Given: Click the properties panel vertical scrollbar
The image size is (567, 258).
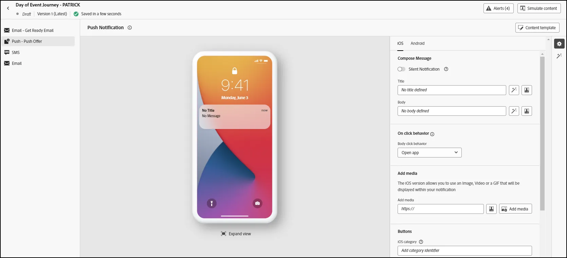Looking at the screenshot, I should 542,133.
